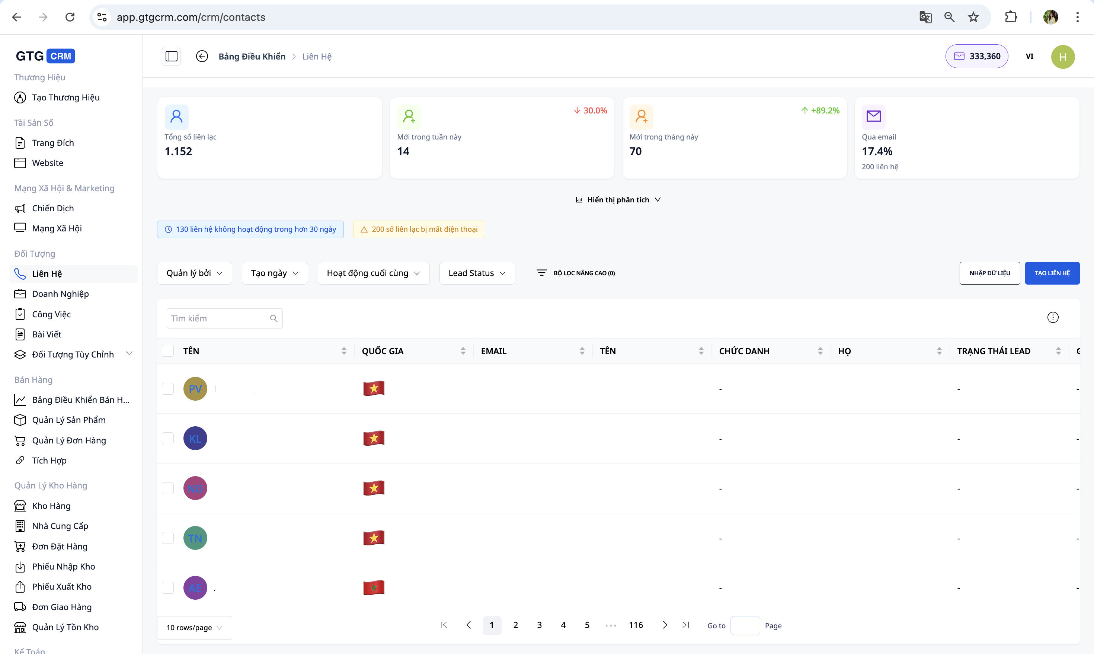Check the select-all header checkbox
Viewport: 1094px width, 654px height.
click(168, 351)
